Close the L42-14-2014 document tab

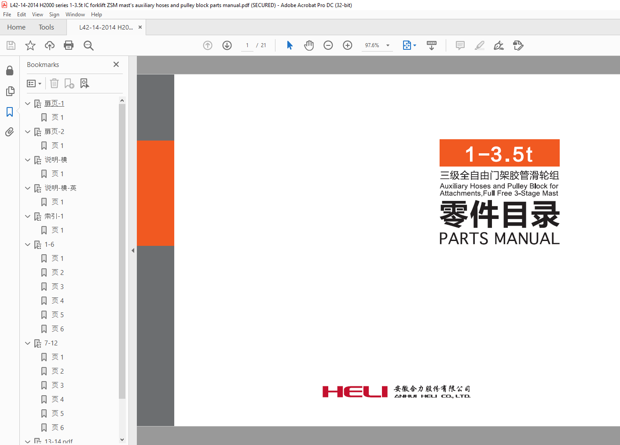(140, 27)
